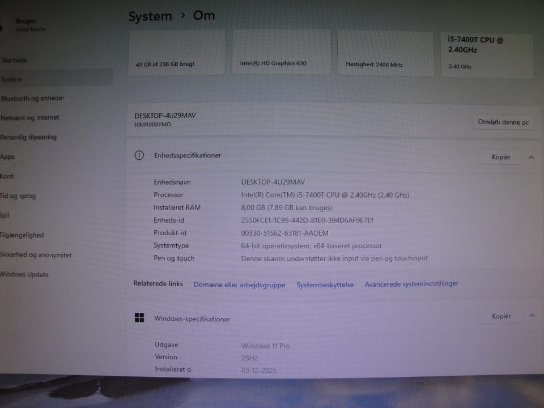The width and height of the screenshot is (544, 408).
Task: Click the System breadcrumb link
Action: coord(150,16)
